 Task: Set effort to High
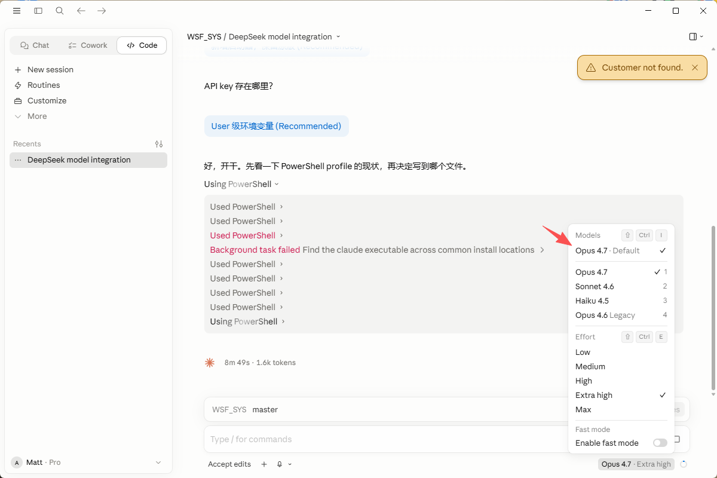click(x=621, y=381)
